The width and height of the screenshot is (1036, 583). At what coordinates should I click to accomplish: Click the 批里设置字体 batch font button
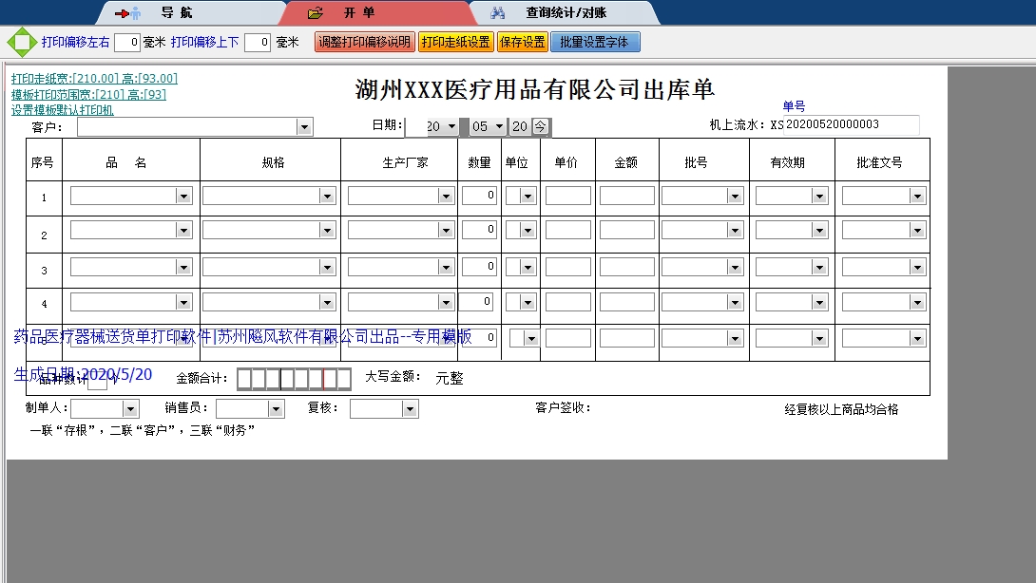(x=595, y=43)
